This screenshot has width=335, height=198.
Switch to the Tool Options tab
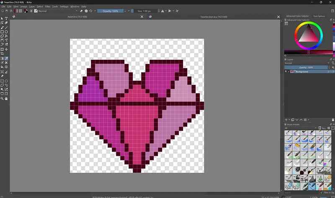point(319,16)
